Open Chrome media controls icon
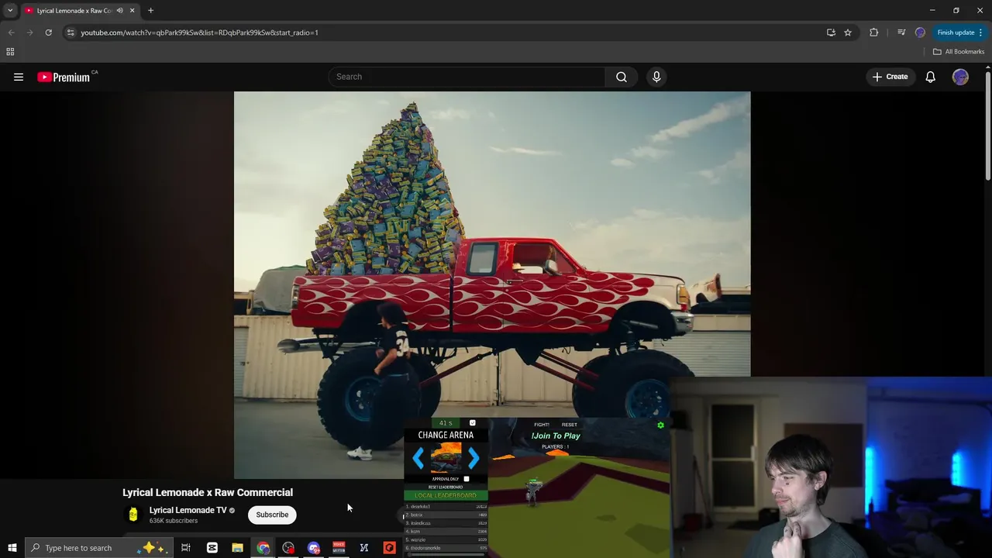 point(901,33)
